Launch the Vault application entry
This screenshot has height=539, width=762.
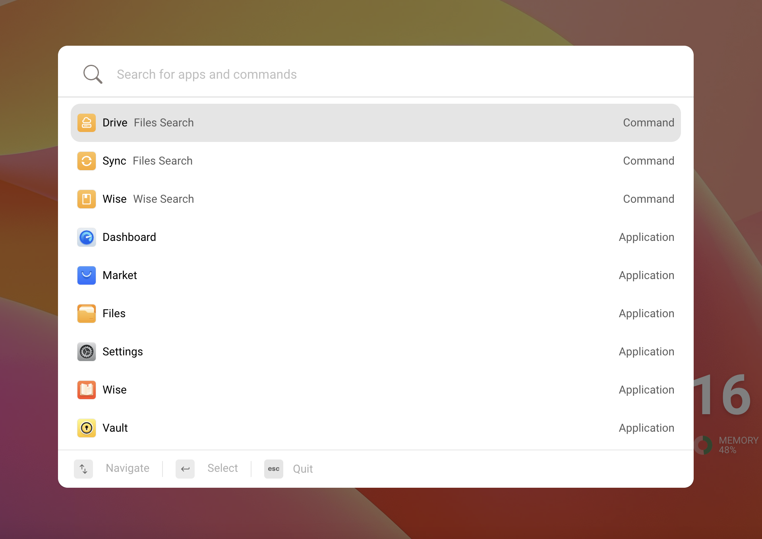[376, 428]
